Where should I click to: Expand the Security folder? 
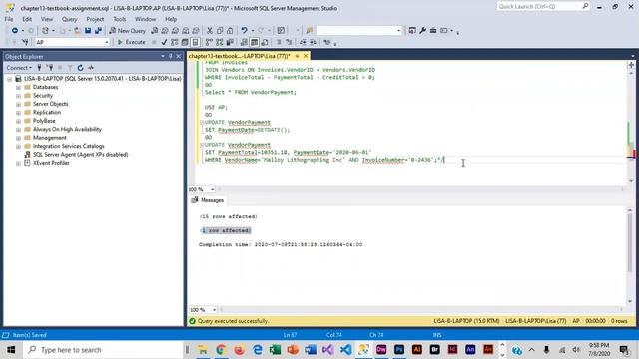(x=18, y=96)
